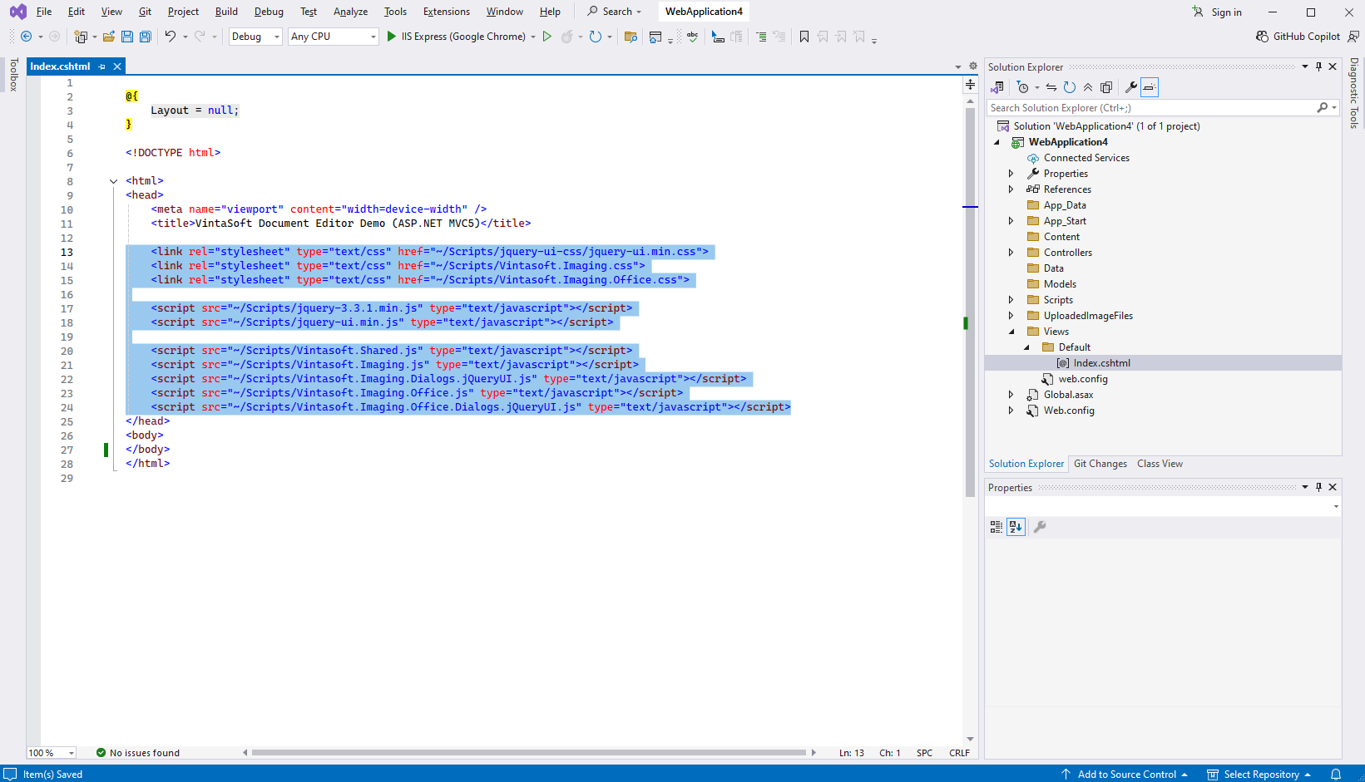Expand the Controllers folder in Solution Explorer
1365x782 pixels.
[x=1011, y=253]
